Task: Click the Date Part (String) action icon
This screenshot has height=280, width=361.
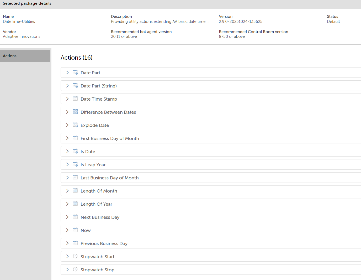Action: click(x=75, y=86)
